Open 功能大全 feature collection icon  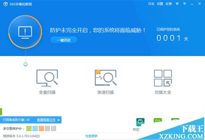163,78
